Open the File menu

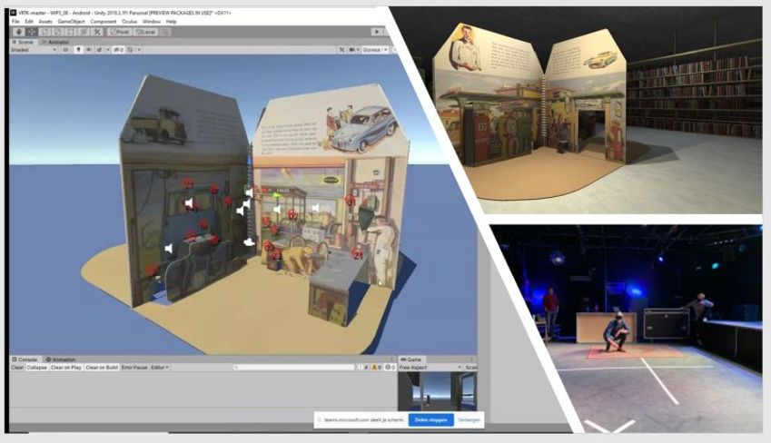point(15,22)
